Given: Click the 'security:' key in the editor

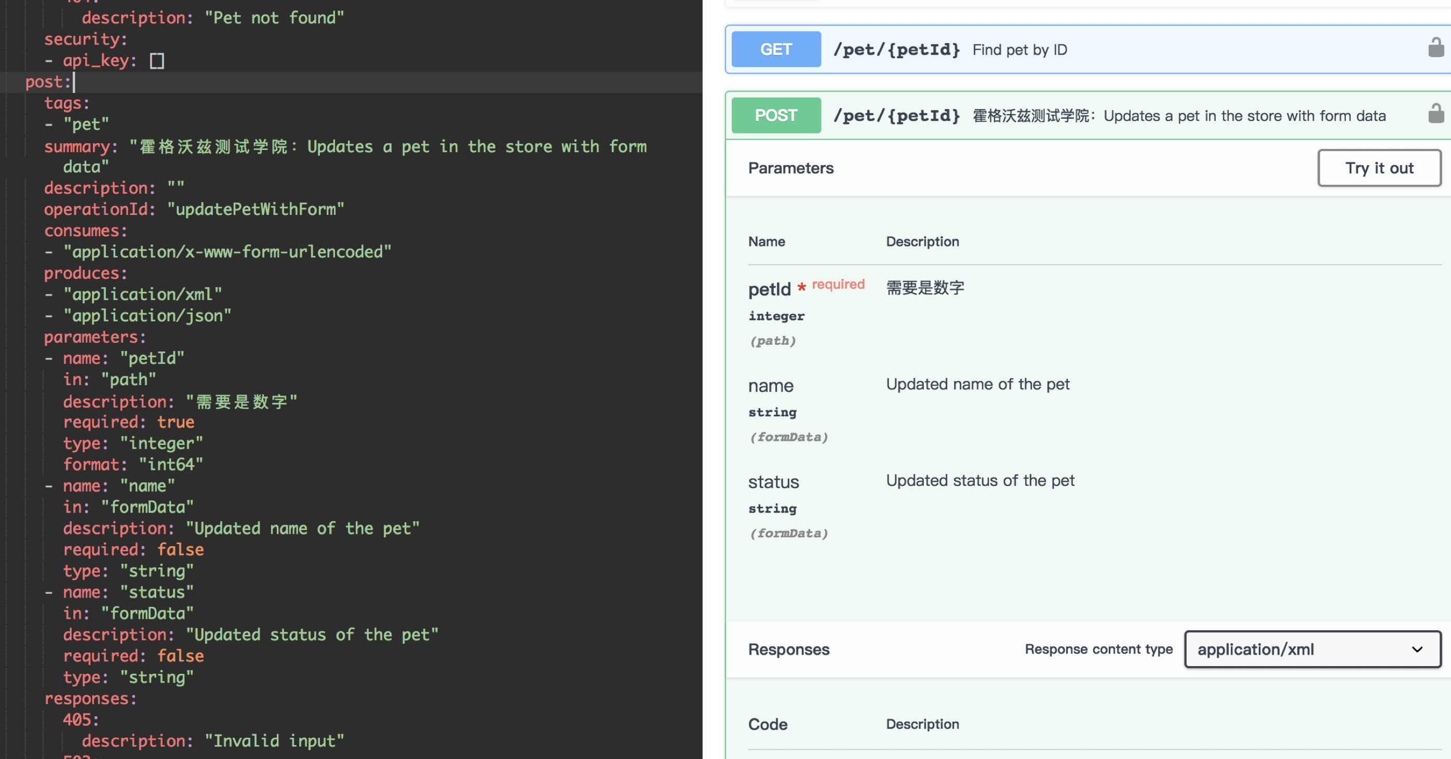Looking at the screenshot, I should [x=86, y=39].
